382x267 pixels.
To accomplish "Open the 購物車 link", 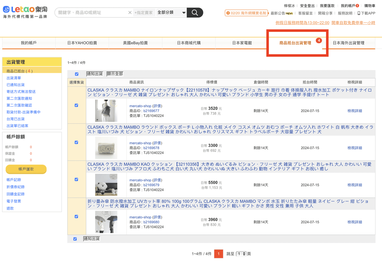I will [x=370, y=6].
